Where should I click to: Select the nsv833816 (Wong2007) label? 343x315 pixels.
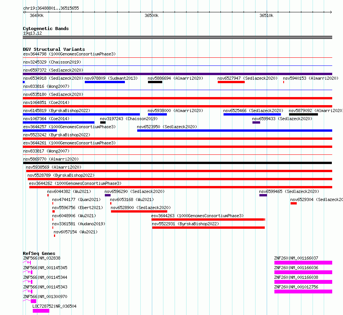click(x=46, y=86)
